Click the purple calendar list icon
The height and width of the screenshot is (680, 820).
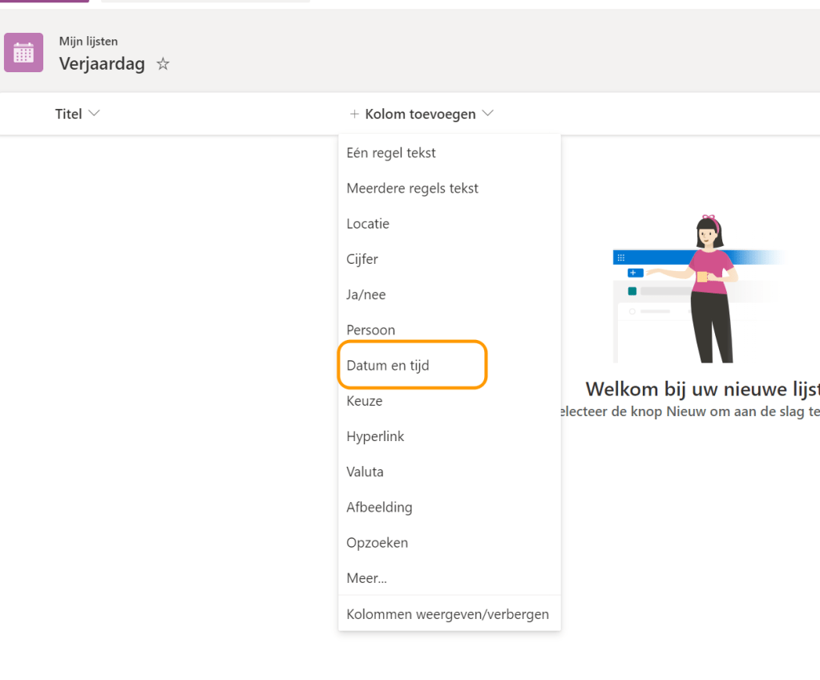(x=23, y=53)
